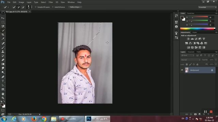Toggle Lock image pixels brush icon

point(190,64)
